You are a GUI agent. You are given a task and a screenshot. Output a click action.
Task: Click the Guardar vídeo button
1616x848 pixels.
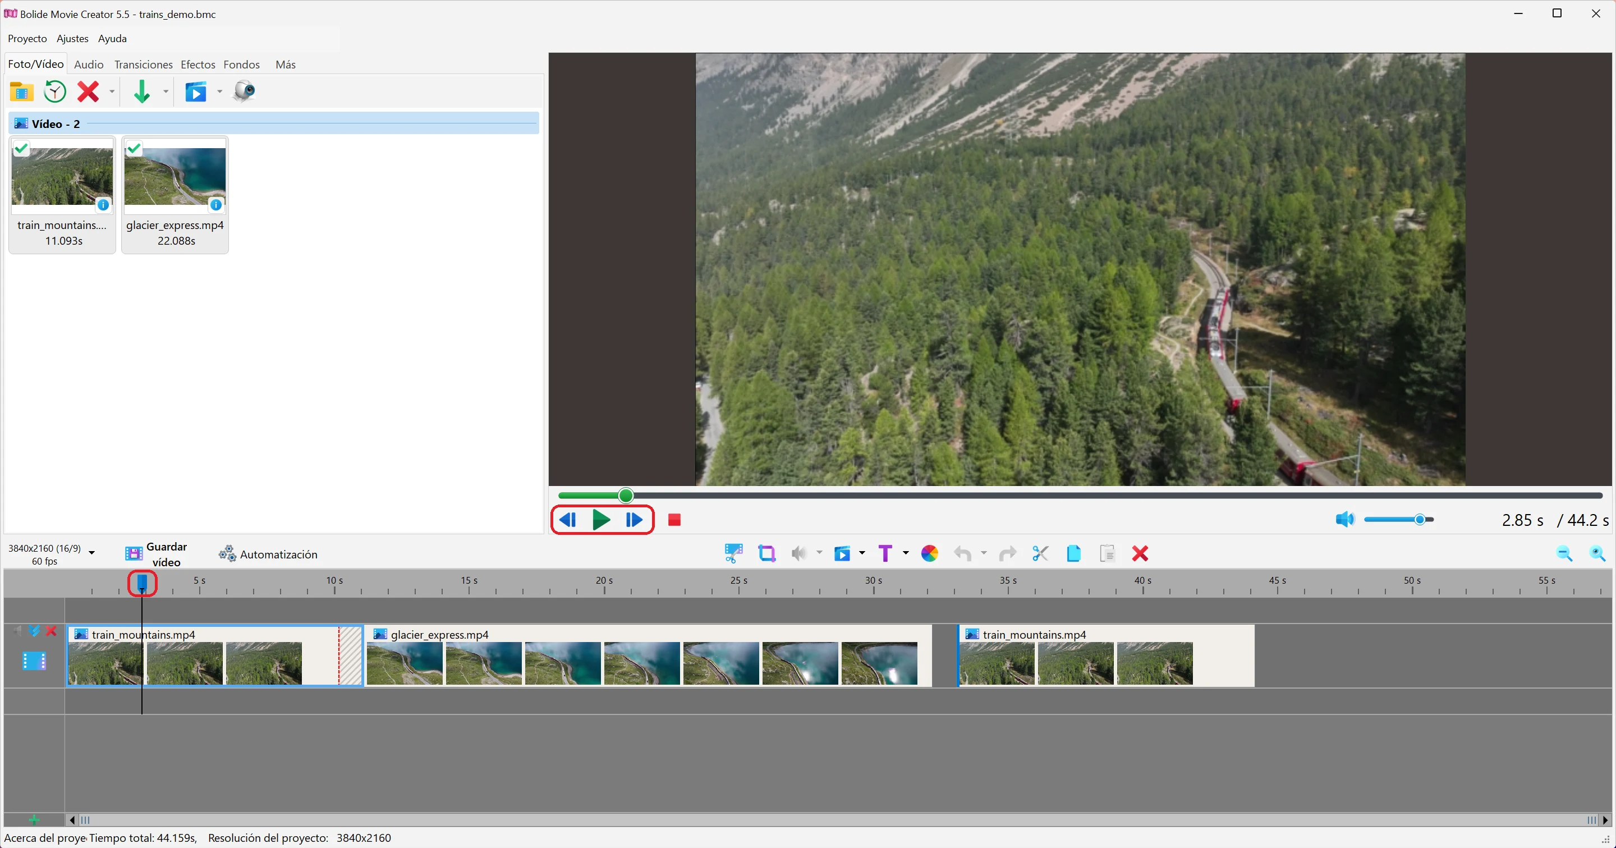click(x=157, y=554)
